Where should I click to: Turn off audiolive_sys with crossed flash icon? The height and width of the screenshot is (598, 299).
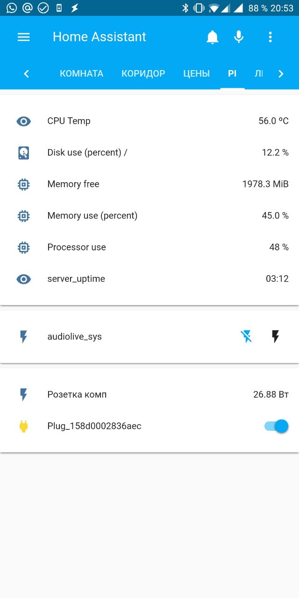click(247, 336)
